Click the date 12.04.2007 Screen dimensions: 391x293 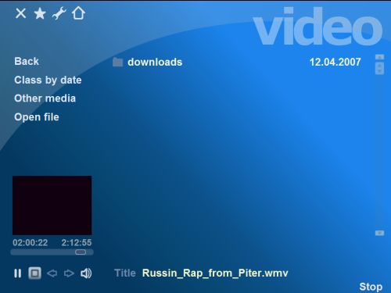click(x=335, y=62)
